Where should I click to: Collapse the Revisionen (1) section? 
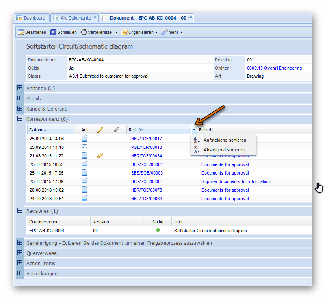(x=19, y=211)
